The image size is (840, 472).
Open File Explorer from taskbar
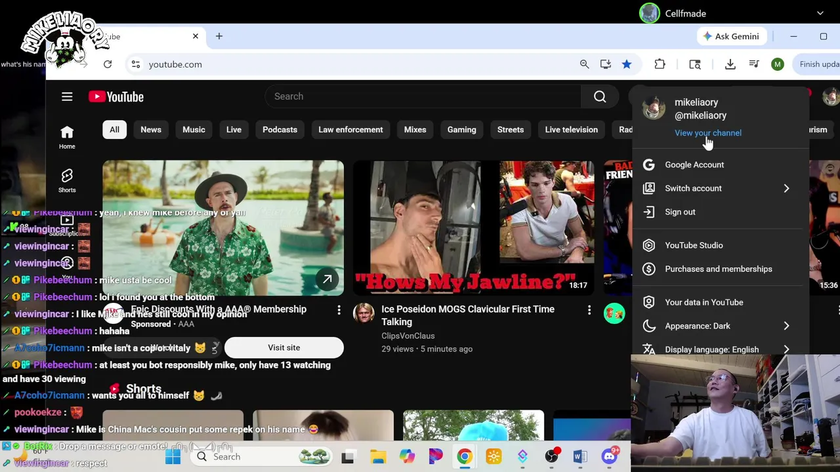click(378, 457)
